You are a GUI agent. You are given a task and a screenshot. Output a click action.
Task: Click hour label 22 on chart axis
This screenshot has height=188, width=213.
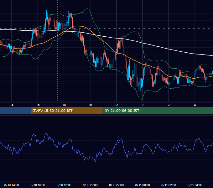pos(117,105)
